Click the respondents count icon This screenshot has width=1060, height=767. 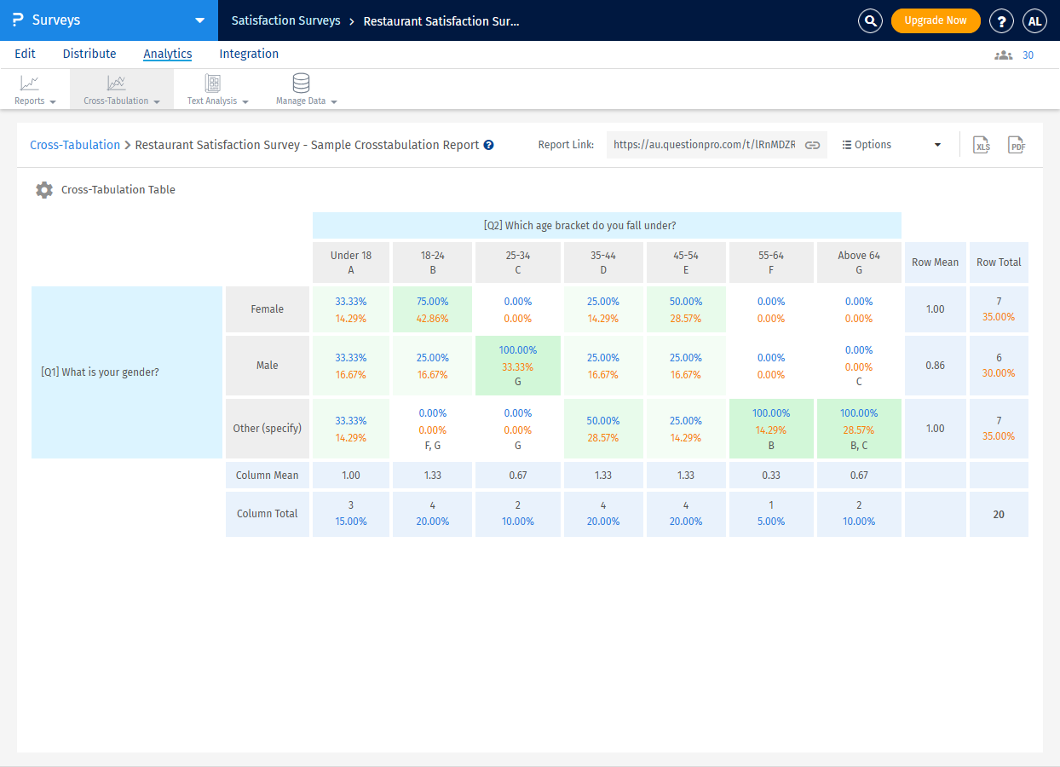pyautogui.click(x=1003, y=55)
